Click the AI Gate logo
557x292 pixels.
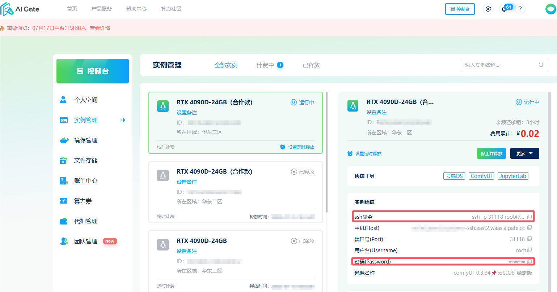20,9
